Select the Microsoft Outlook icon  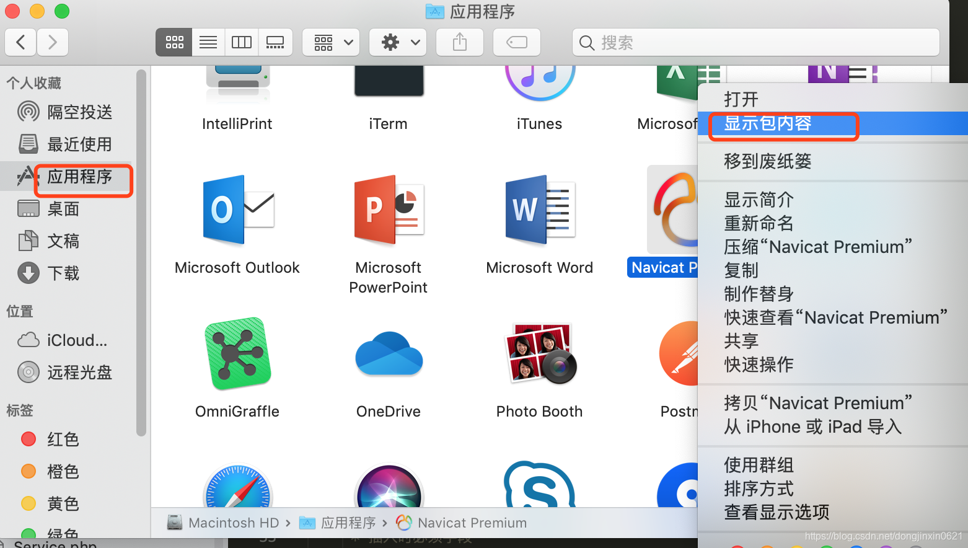(237, 210)
